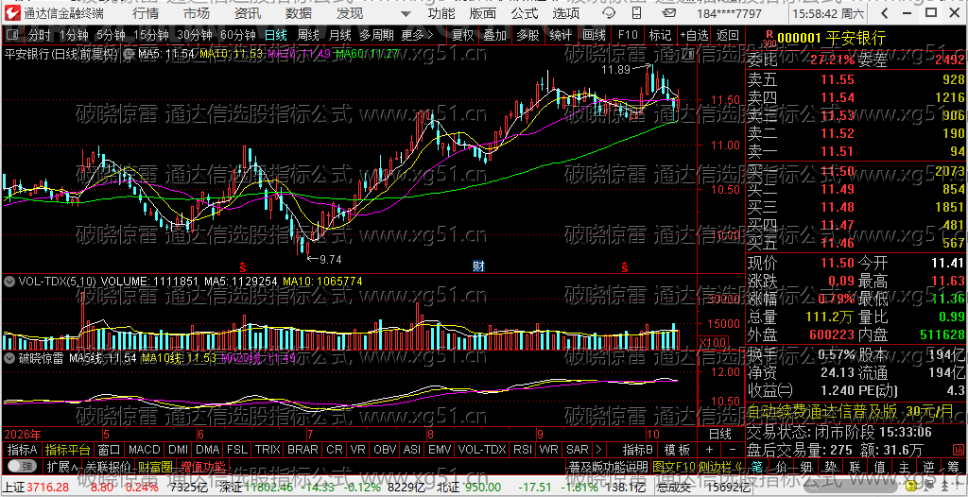Switch to 60分钟 chart period

[x=237, y=35]
